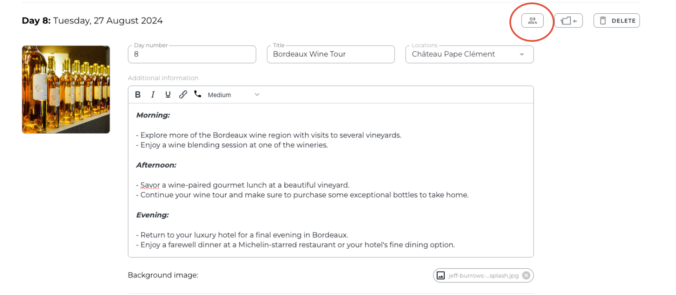Click the underlined word Savor in the editor
Viewport: 676px width, 295px height.
pyautogui.click(x=150, y=185)
